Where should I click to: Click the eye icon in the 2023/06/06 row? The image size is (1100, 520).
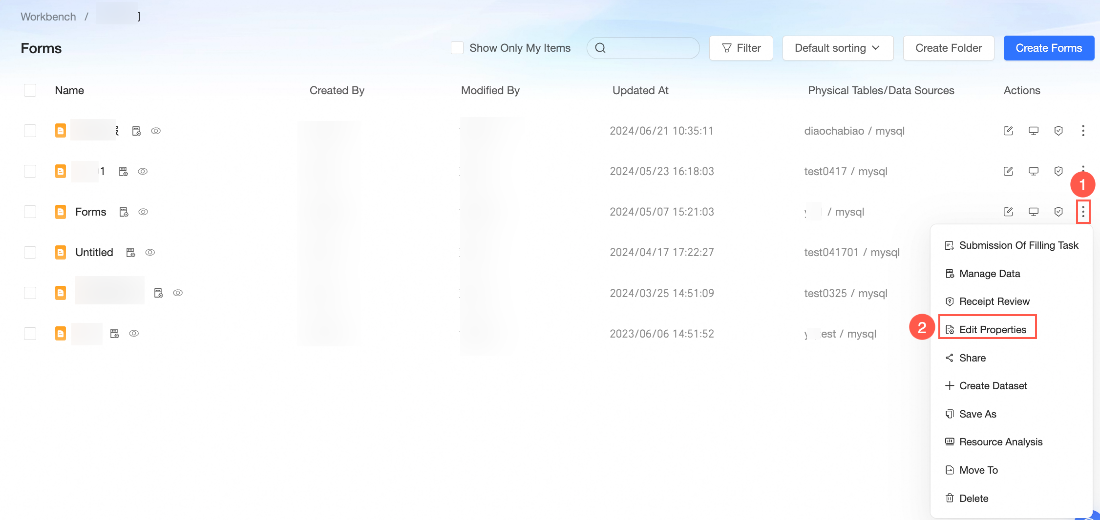134,333
